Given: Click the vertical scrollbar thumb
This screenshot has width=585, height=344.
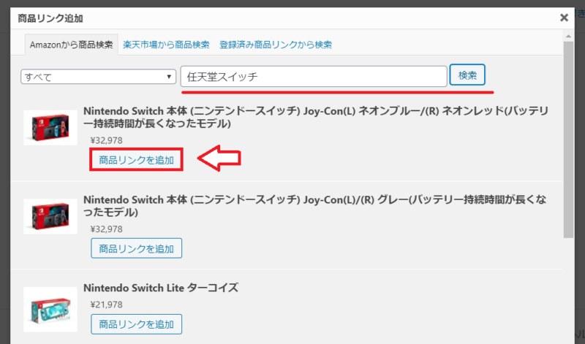Looking at the screenshot, I should pyautogui.click(x=568, y=139).
